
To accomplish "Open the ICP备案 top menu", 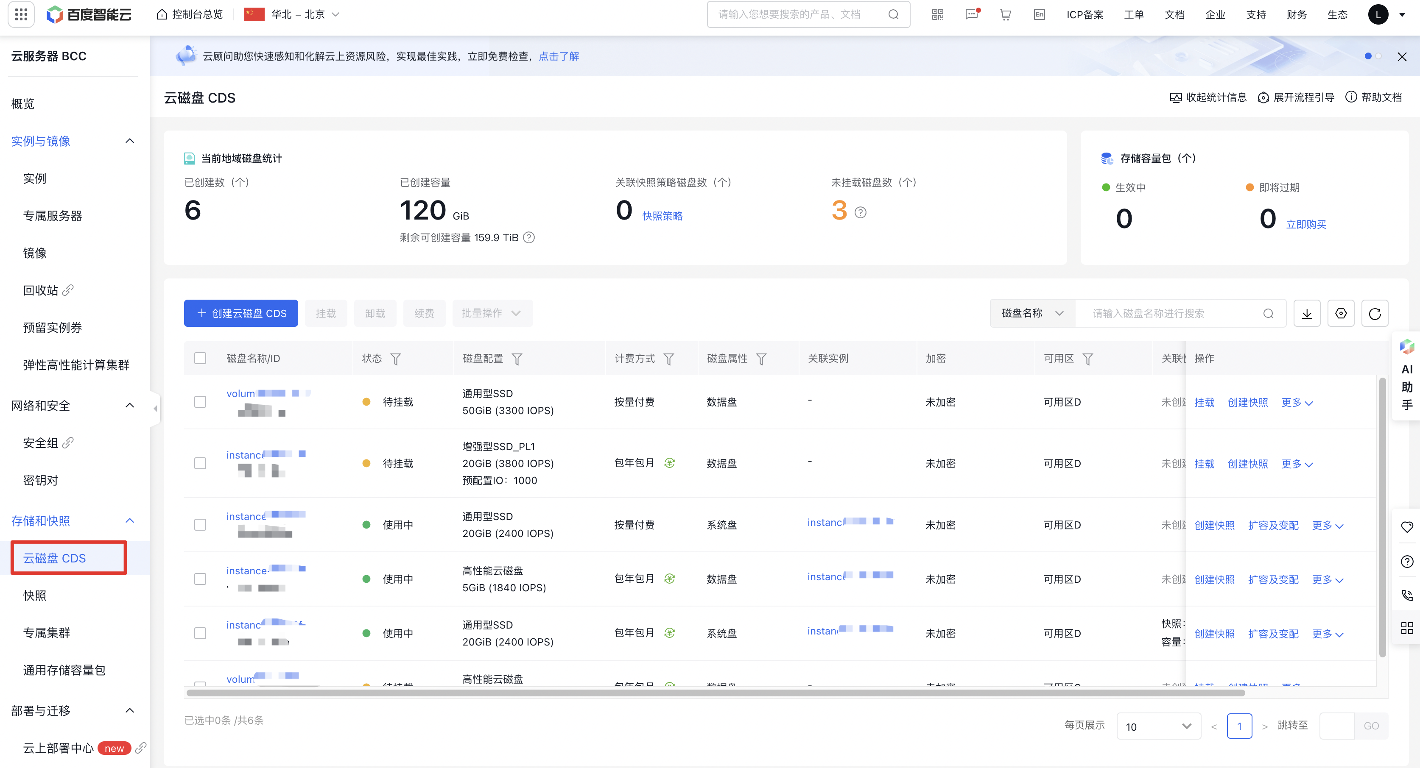I will [1084, 14].
